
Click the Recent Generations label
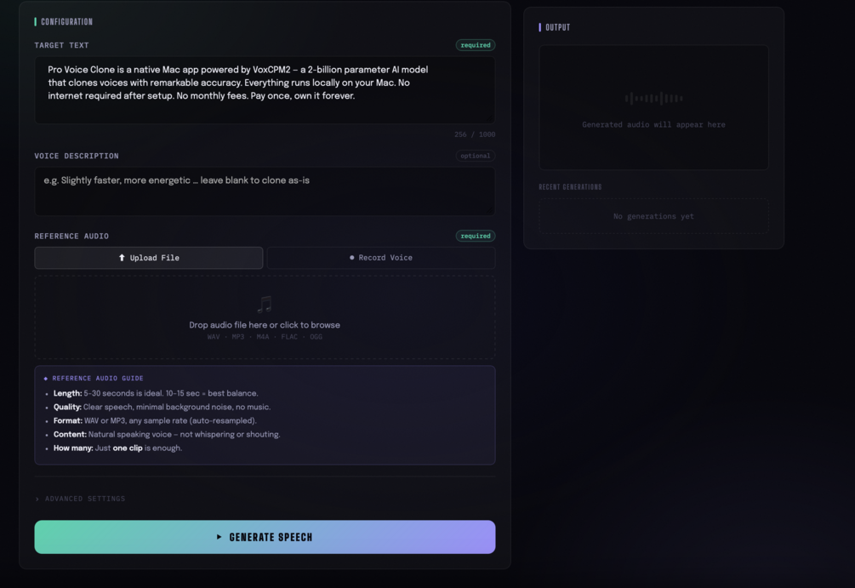(570, 187)
